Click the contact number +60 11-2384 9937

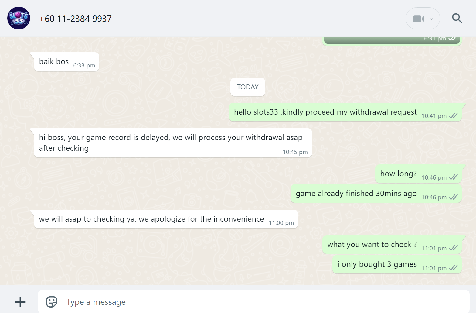click(x=75, y=19)
